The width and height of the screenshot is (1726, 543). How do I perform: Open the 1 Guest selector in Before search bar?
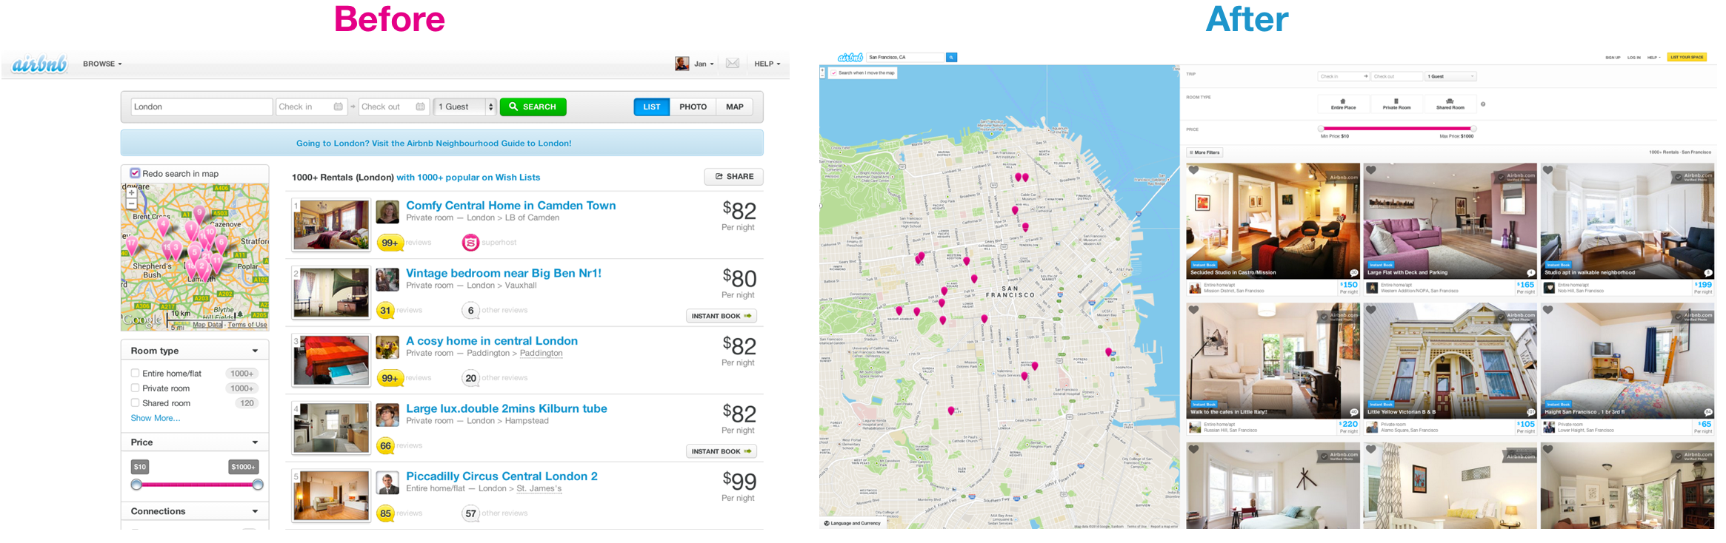(464, 107)
